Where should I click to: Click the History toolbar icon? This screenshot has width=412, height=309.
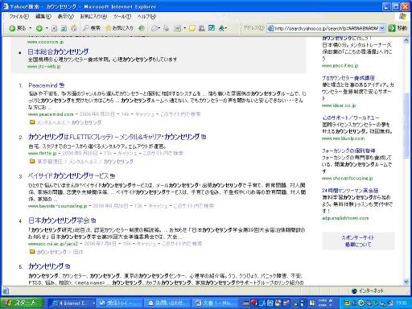pos(142,28)
